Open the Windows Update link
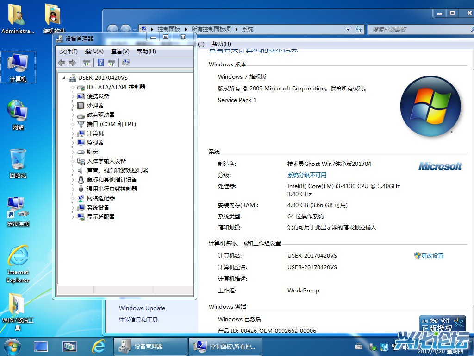This screenshot has height=356, width=474. click(x=142, y=308)
